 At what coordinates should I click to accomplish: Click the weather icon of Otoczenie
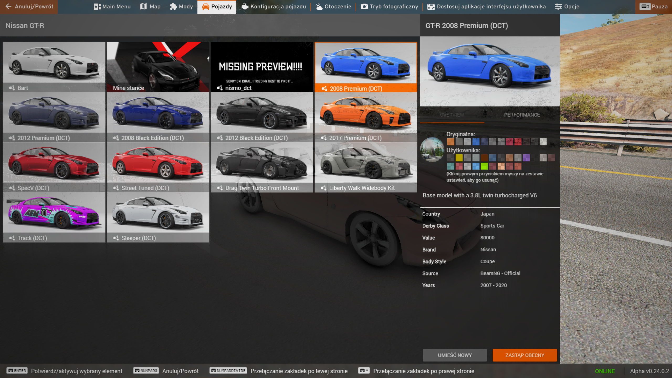(319, 7)
